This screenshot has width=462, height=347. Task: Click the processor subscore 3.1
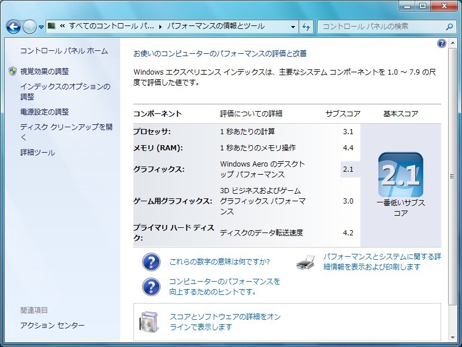point(348,132)
